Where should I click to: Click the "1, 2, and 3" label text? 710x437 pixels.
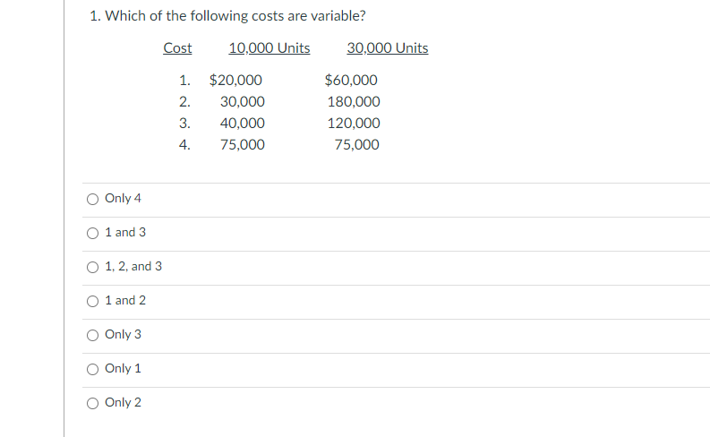(133, 266)
